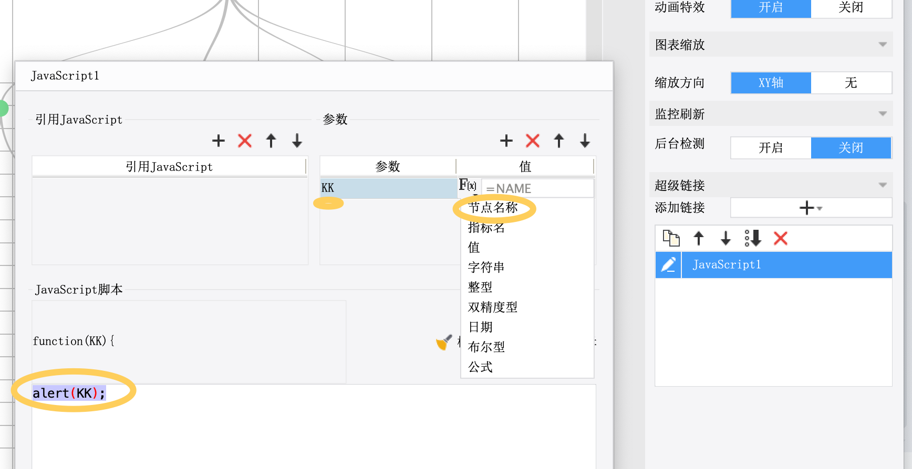The height and width of the screenshot is (469, 912).
Task: Set 缩放方向 to XY轴
Action: (771, 83)
